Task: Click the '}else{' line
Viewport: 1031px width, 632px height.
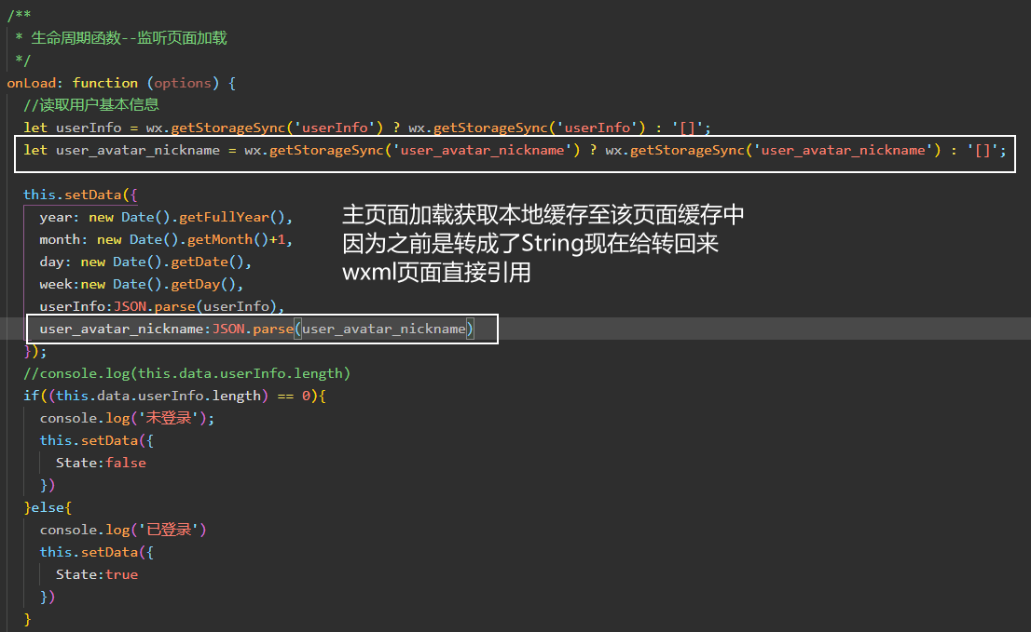Action: [48, 507]
